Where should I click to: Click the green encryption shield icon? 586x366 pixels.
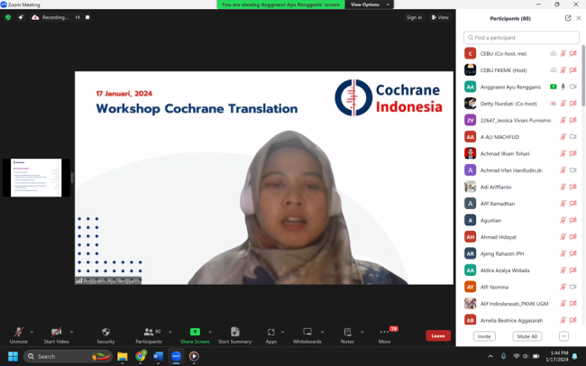coord(8,17)
